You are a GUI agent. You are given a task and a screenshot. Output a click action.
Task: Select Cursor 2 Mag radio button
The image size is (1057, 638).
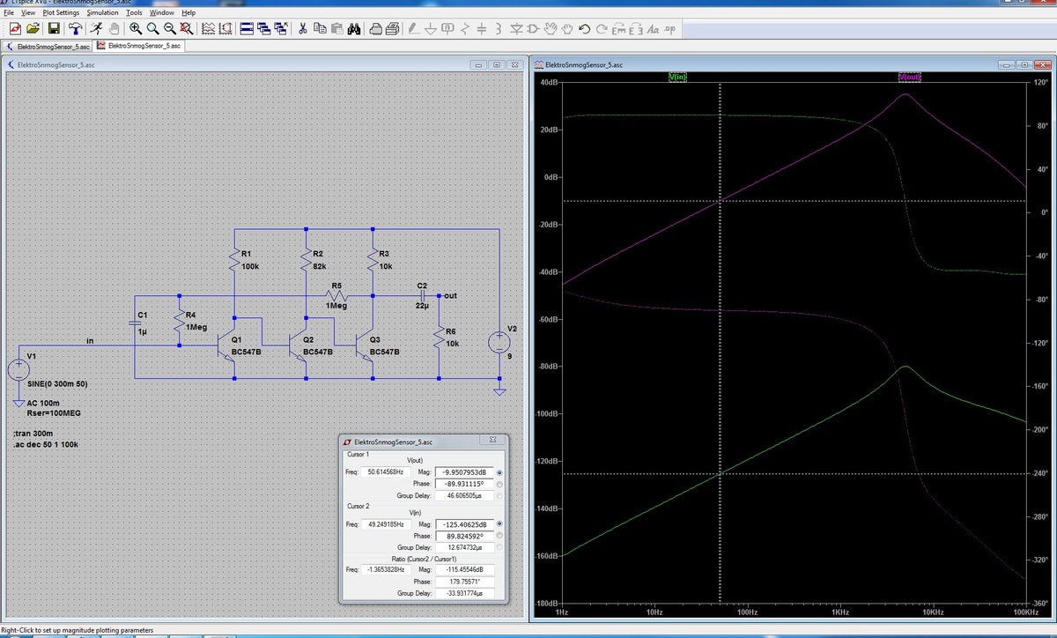pyautogui.click(x=500, y=524)
